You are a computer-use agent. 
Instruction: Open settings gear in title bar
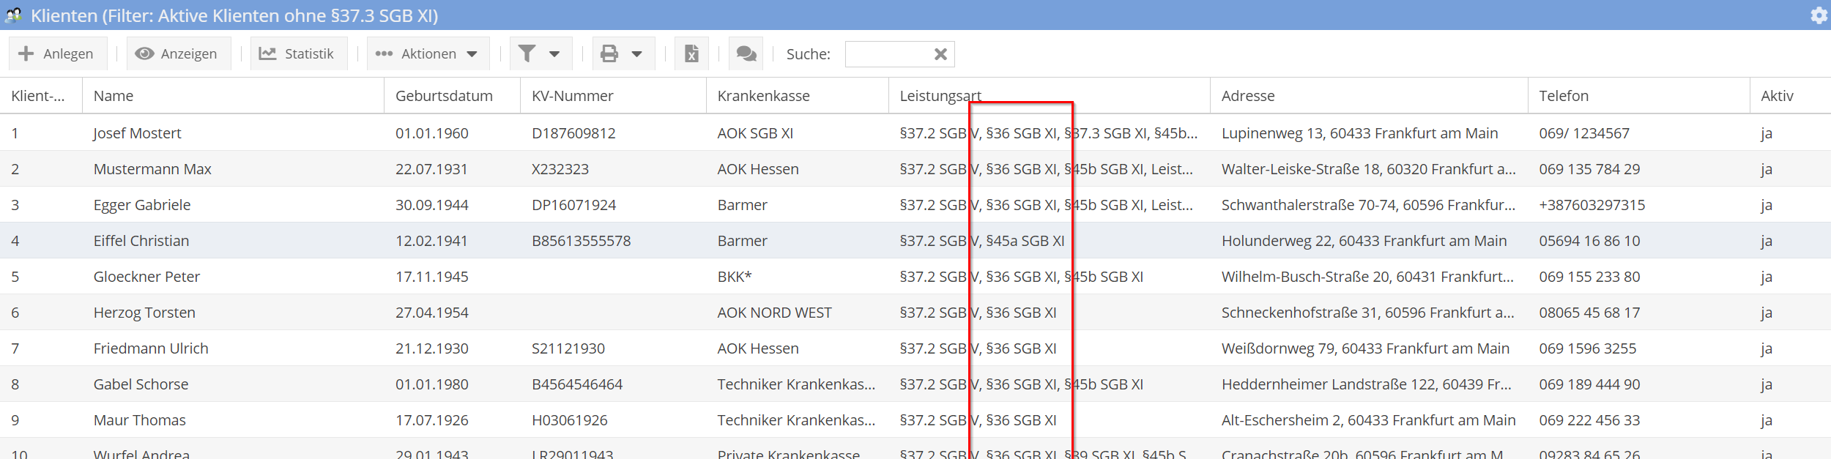[1819, 15]
